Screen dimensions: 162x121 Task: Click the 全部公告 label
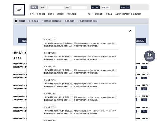(x=22, y=21)
